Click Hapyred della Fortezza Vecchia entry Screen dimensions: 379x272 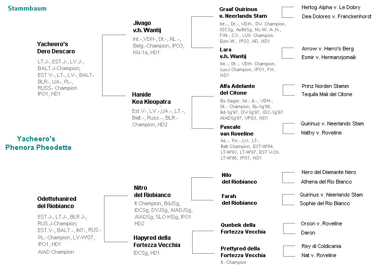click(x=157, y=241)
